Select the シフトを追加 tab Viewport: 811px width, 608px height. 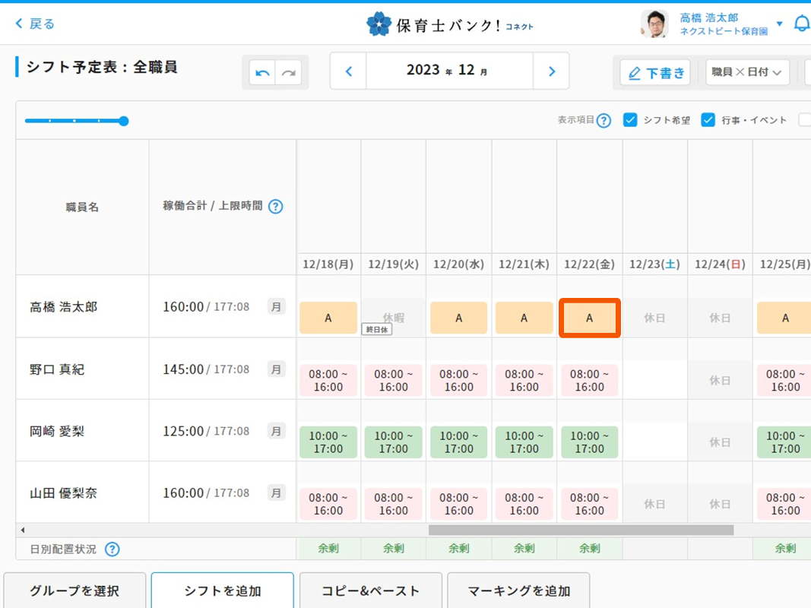[222, 591]
